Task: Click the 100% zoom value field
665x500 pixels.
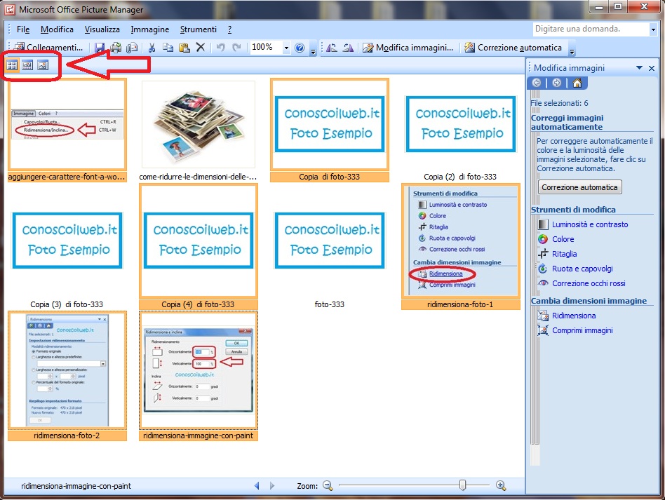Action: click(265, 48)
